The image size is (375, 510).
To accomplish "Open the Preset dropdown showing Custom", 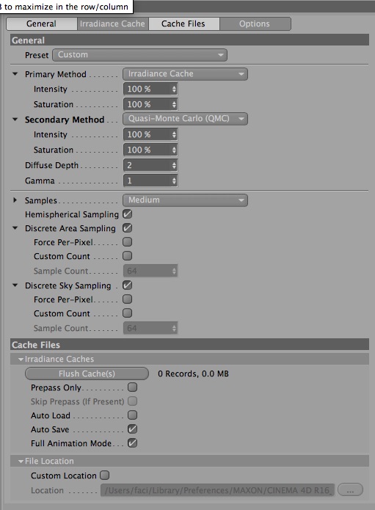I will 140,54.
